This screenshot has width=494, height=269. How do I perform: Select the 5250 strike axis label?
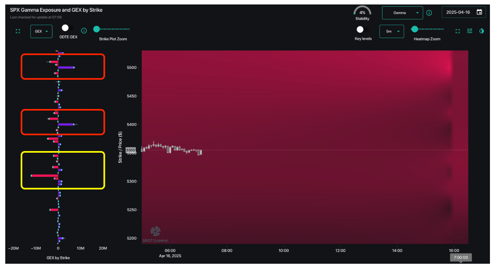132,210
